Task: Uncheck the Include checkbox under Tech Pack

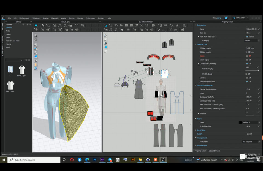Action: [247, 37]
